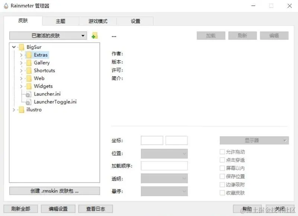Click the Shortcuts folder icon

(29, 71)
